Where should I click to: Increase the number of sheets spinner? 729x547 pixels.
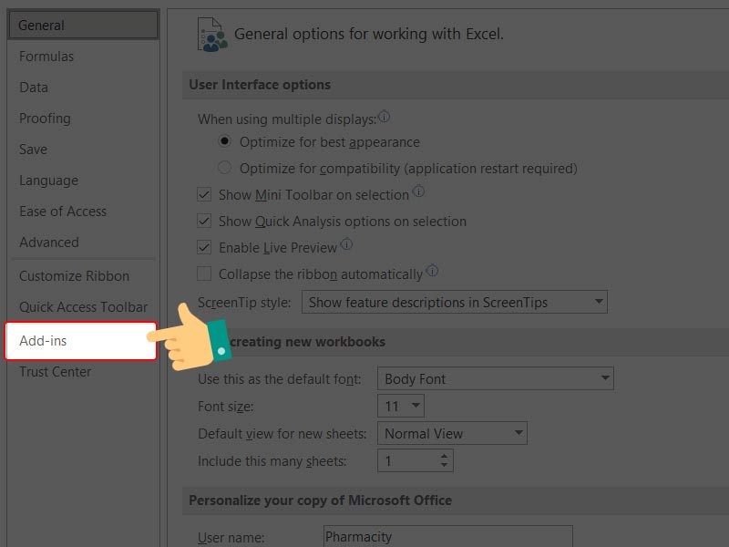[445, 457]
